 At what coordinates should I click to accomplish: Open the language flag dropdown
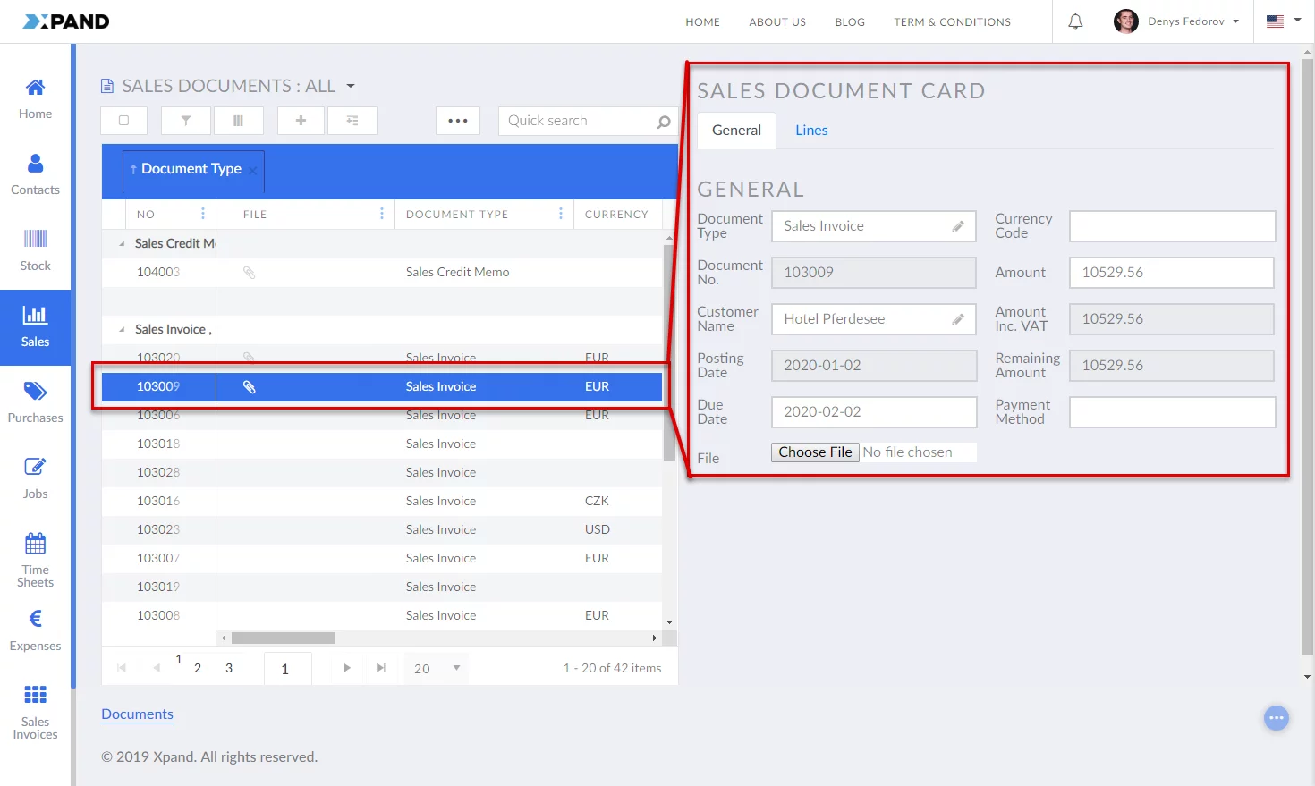[x=1284, y=21]
